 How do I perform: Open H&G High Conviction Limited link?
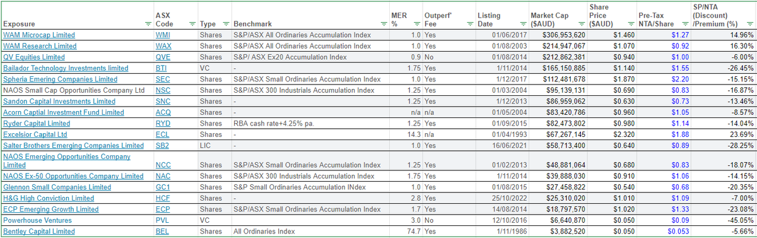pyautogui.click(x=49, y=198)
